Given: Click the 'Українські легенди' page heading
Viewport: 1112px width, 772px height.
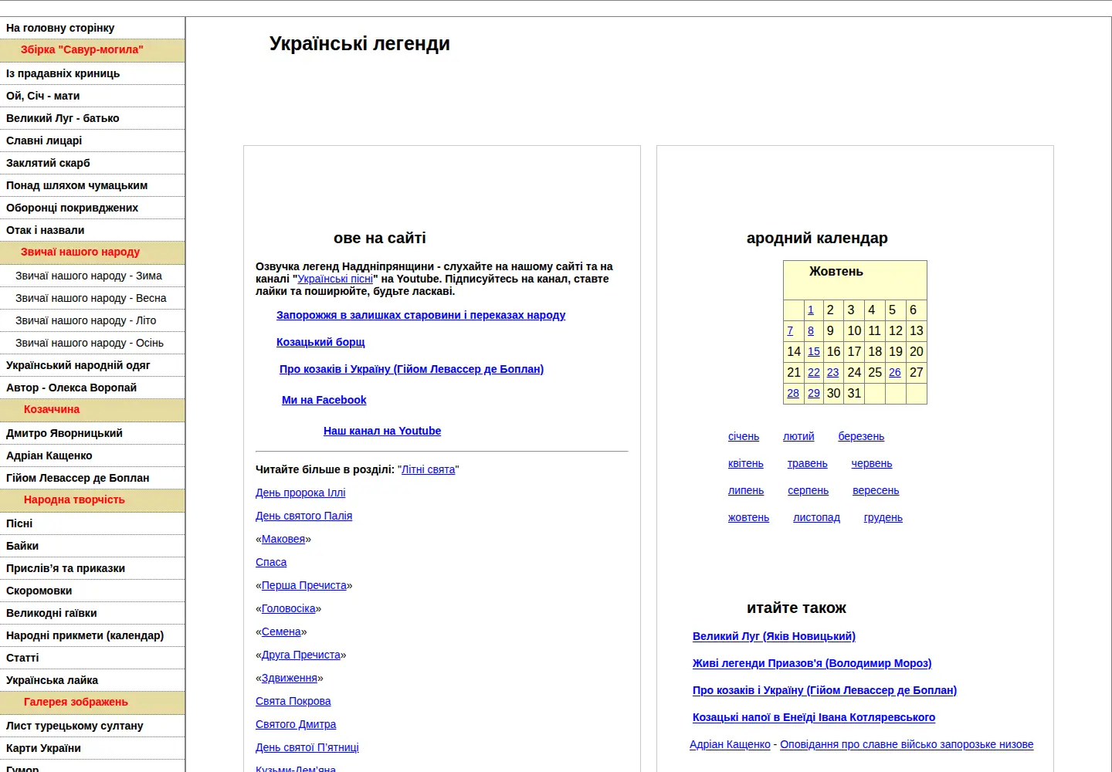Looking at the screenshot, I should (x=360, y=44).
